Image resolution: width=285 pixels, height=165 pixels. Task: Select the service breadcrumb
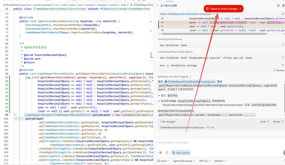point(114,5)
